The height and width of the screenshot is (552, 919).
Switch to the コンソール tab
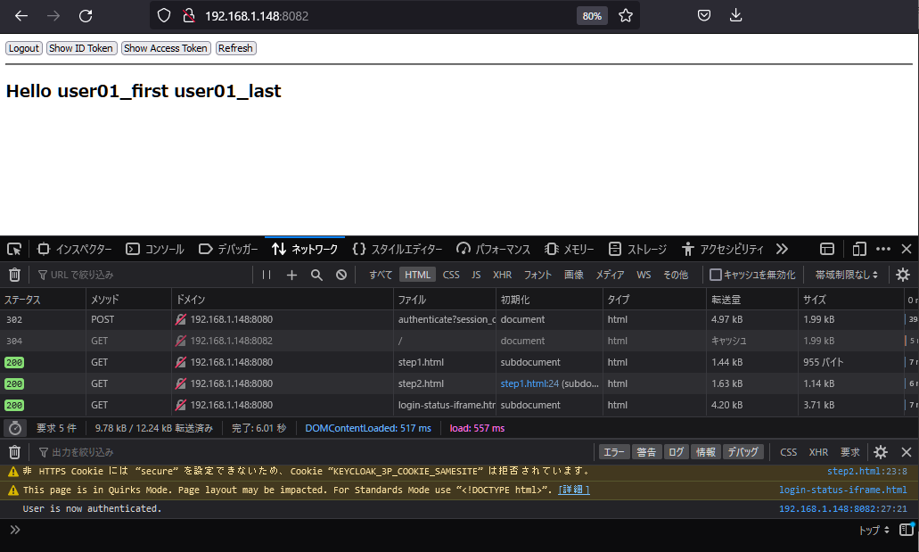click(155, 249)
